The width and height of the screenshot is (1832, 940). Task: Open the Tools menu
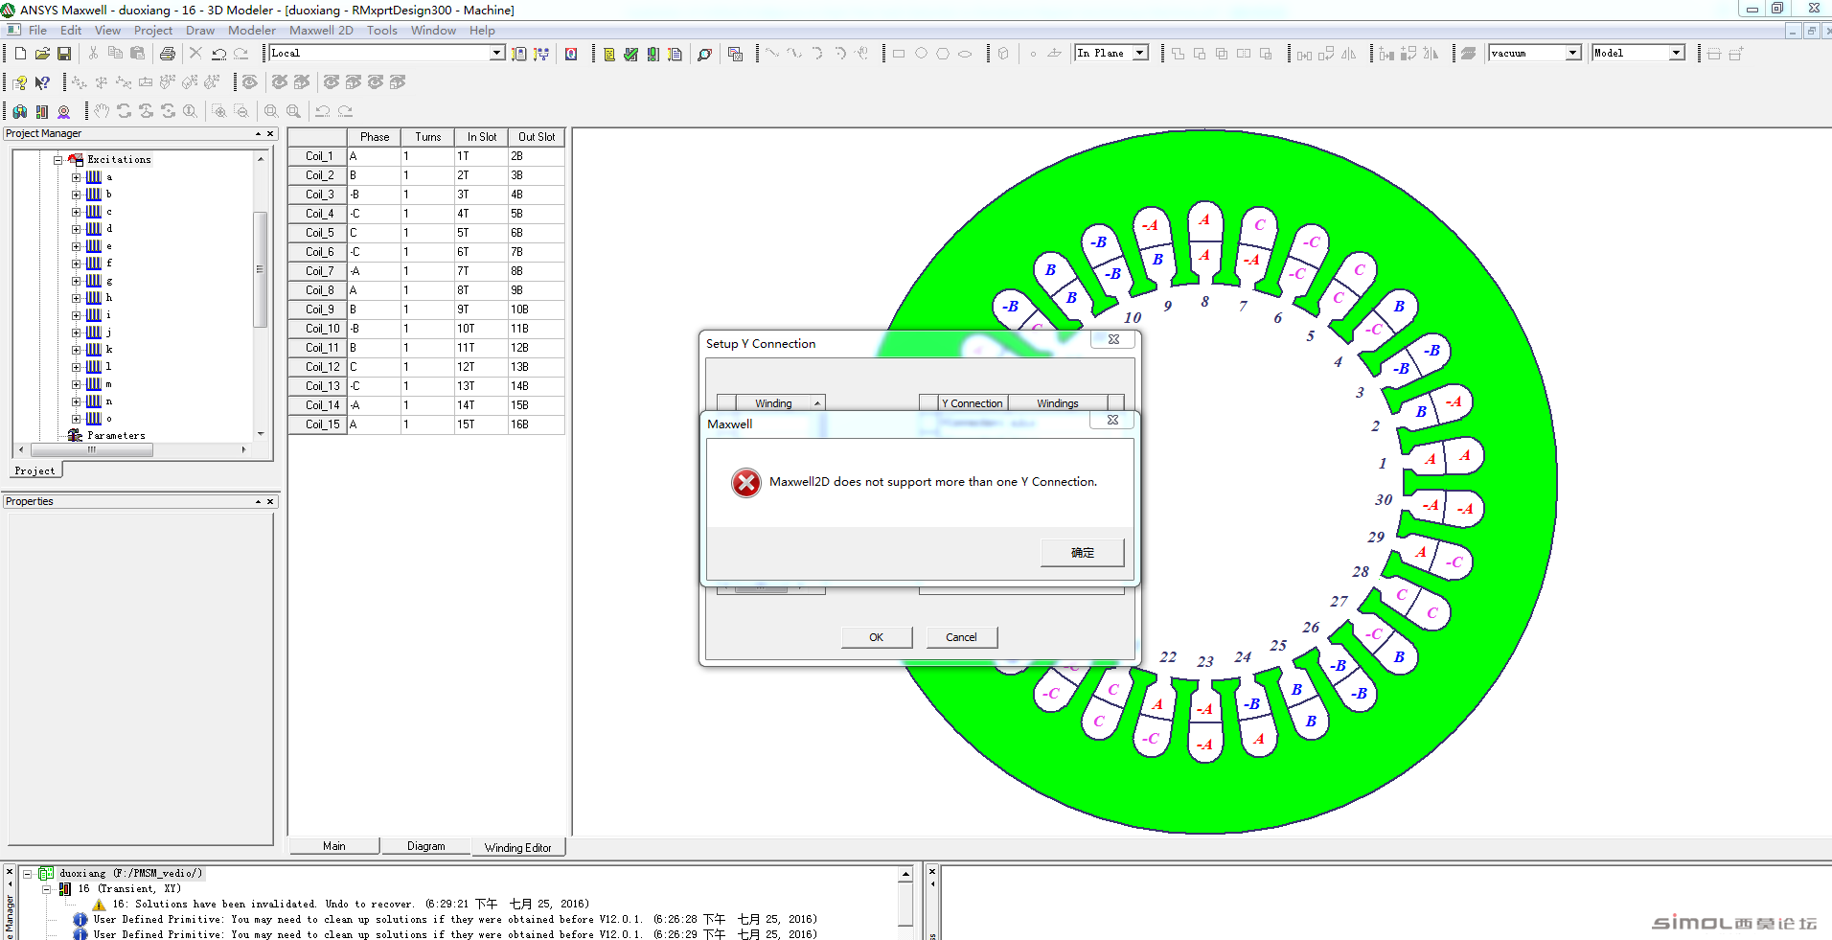[x=381, y=31]
